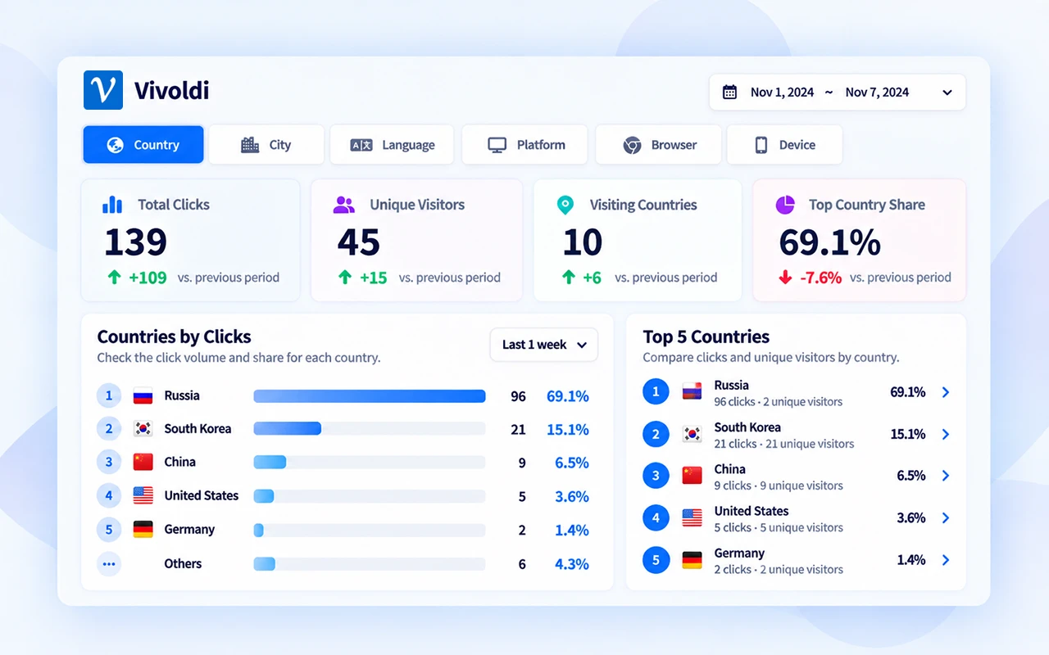Click the Nov 7, 2024 end date
This screenshot has width=1049, height=655.
pos(877,93)
